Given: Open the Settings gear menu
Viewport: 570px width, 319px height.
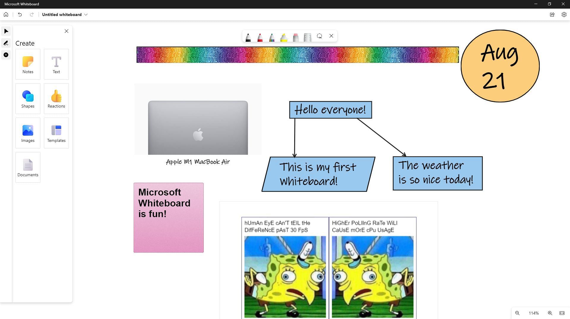Looking at the screenshot, I should 564,15.
